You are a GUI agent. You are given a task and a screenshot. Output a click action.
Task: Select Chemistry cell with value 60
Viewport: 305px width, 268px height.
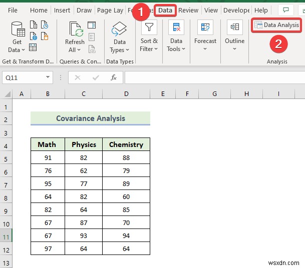tap(126, 196)
